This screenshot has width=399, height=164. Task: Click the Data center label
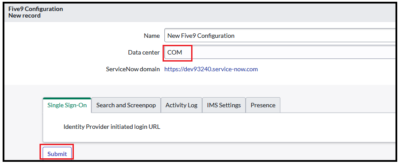coord(144,52)
